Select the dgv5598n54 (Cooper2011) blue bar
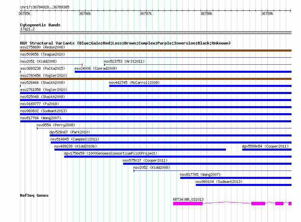The height and width of the screenshot is (222, 301). click(267, 150)
